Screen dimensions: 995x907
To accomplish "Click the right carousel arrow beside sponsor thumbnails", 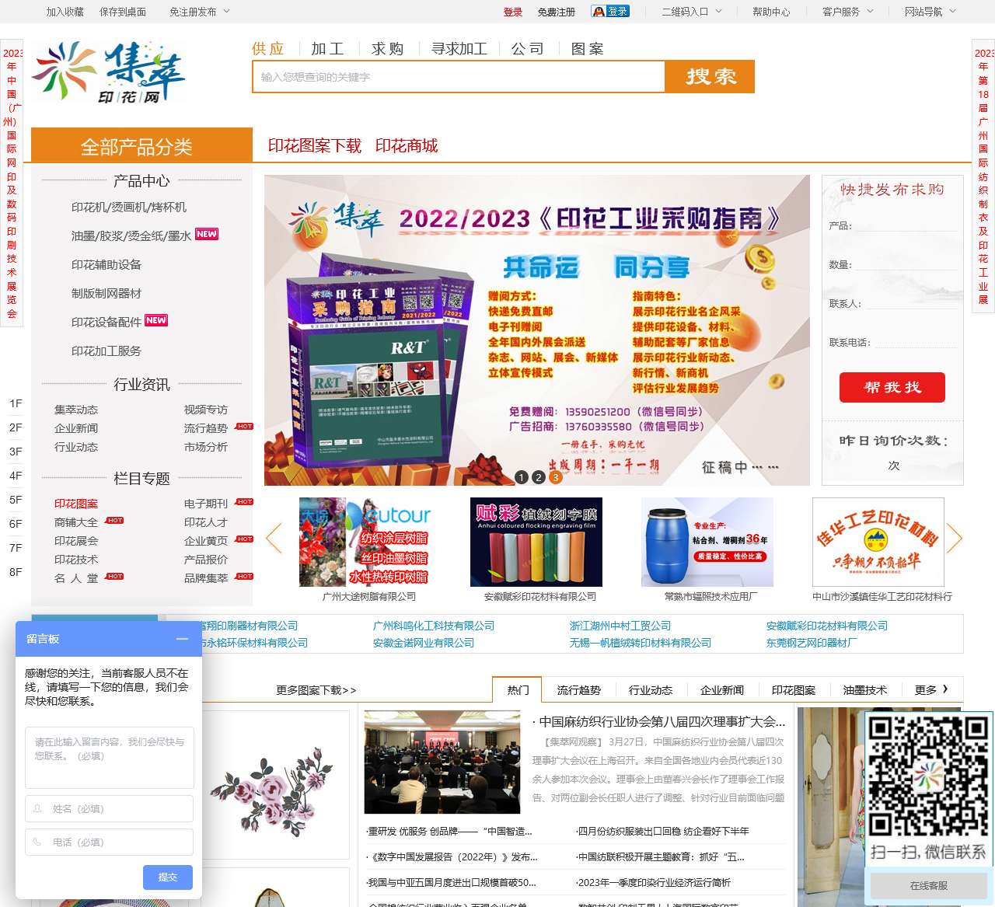I will click(x=955, y=538).
